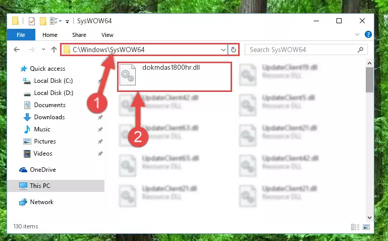
Task: Open the Recent locations dropdown arrow
Action: [43, 50]
